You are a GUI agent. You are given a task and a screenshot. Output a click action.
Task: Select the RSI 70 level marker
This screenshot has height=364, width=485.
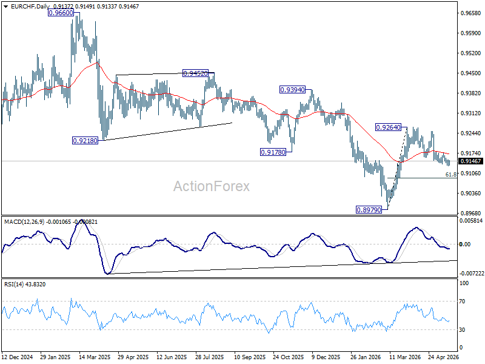[x=462, y=301]
